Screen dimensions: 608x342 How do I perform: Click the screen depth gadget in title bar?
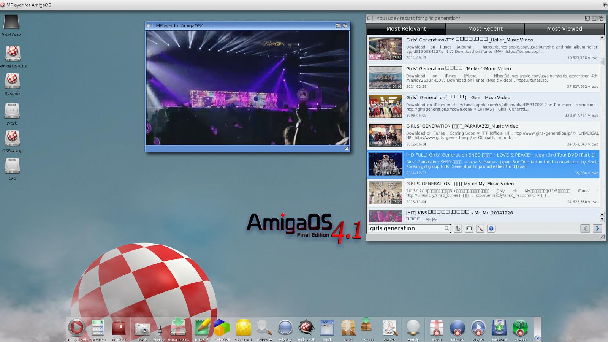click(x=605, y=5)
